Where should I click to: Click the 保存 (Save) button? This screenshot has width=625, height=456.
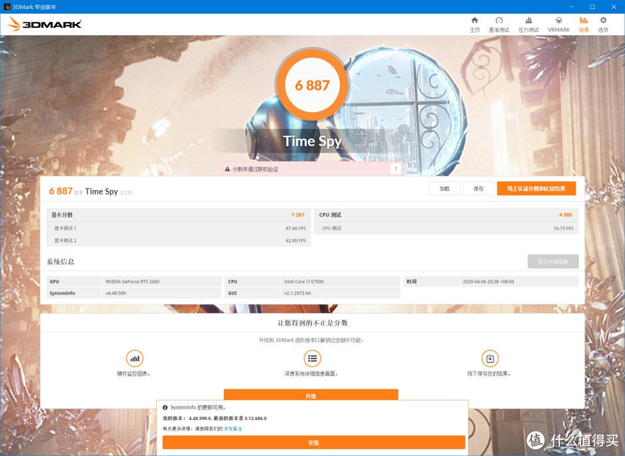(x=479, y=188)
